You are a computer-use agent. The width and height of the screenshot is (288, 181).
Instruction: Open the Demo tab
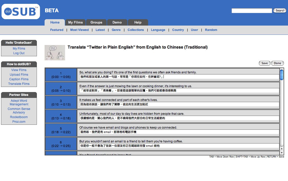117,22
